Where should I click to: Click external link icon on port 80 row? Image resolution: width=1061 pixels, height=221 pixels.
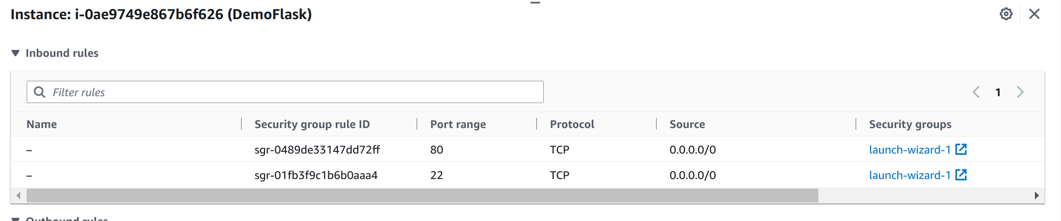point(961,149)
